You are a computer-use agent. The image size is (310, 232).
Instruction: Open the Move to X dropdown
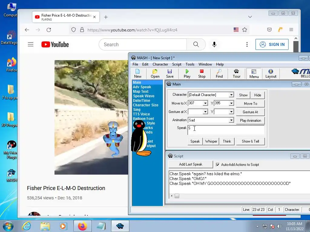pos(205,103)
